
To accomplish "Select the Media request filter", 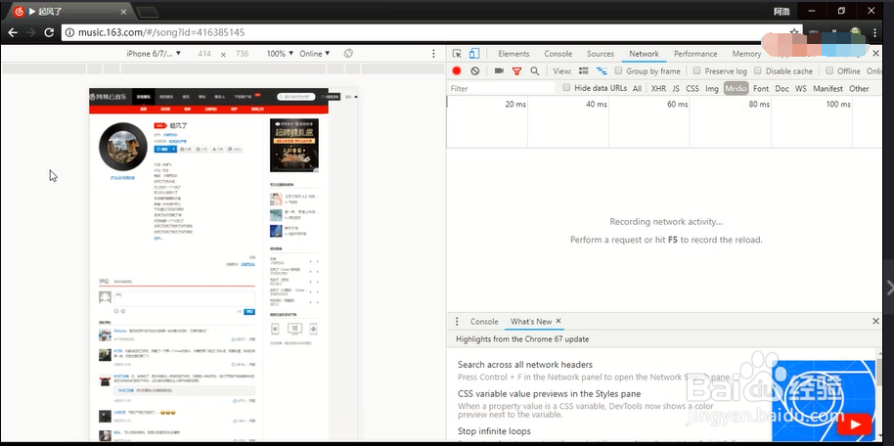I will coord(737,88).
